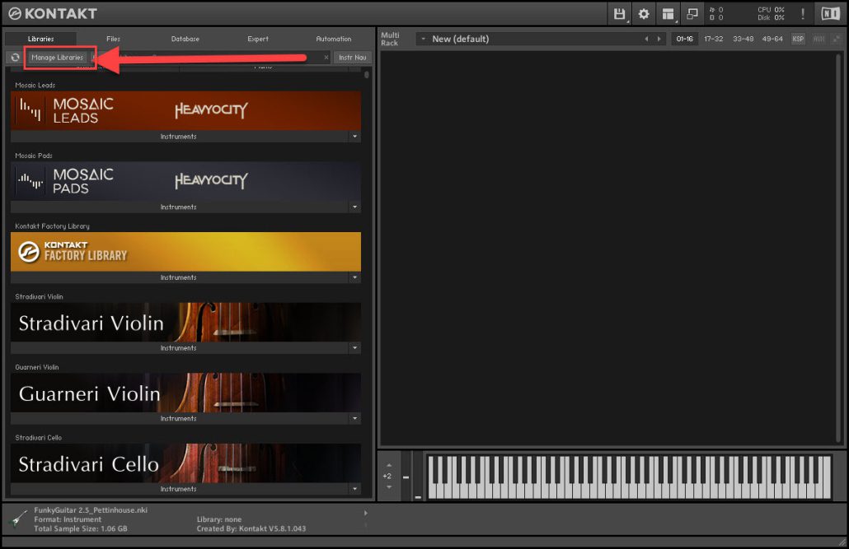Switch to the Automation tab
This screenshot has height=549, width=849.
[334, 39]
